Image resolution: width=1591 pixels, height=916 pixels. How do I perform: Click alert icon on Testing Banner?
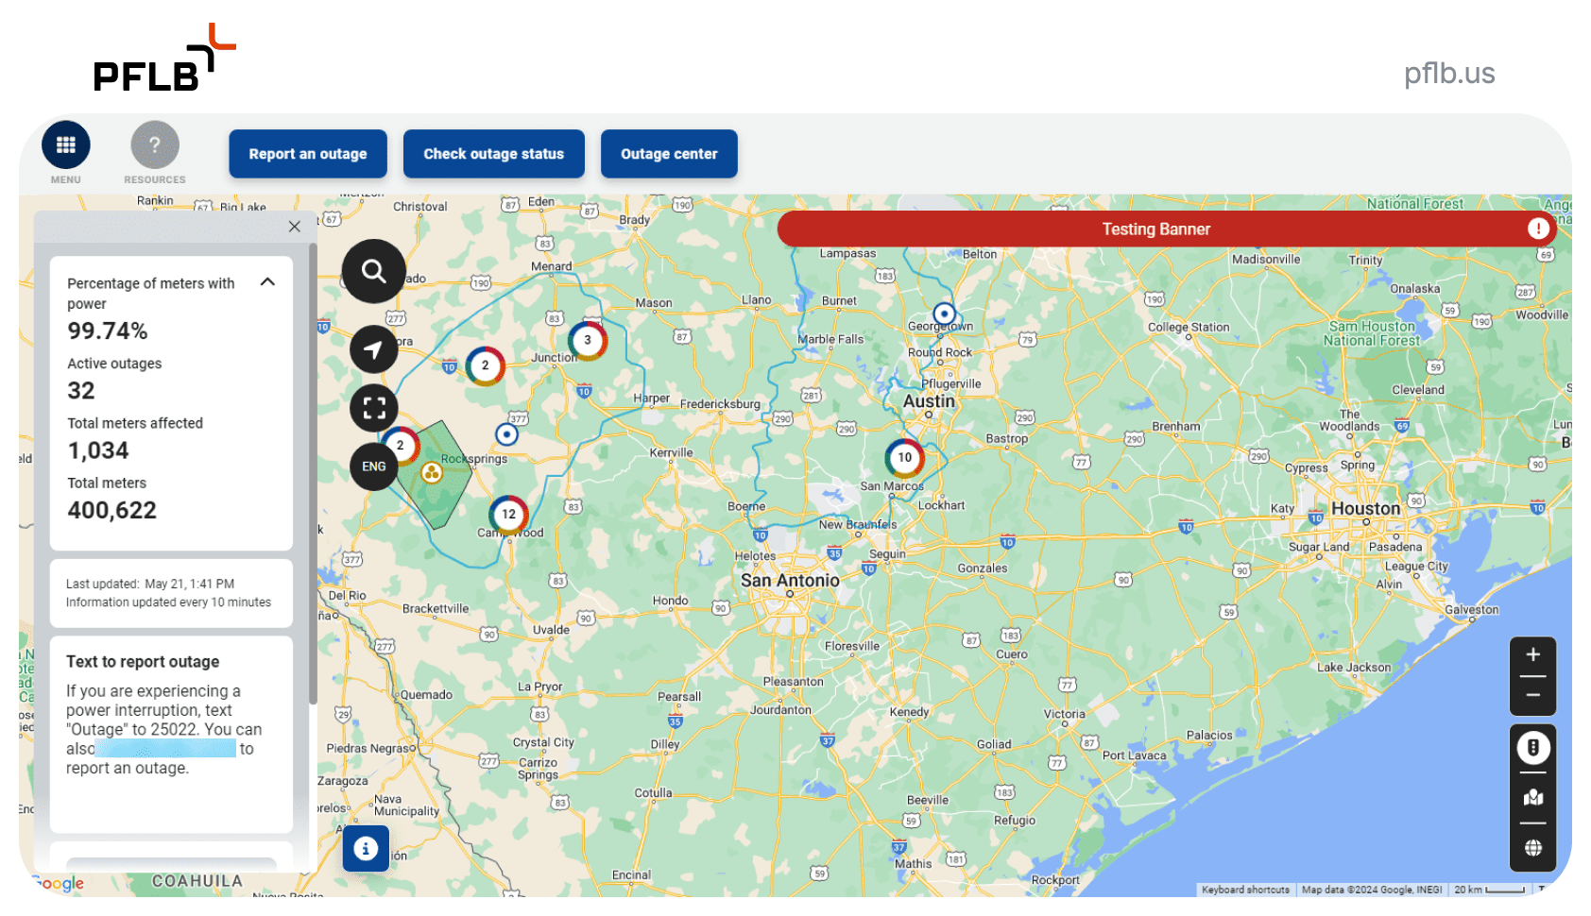tap(1538, 229)
